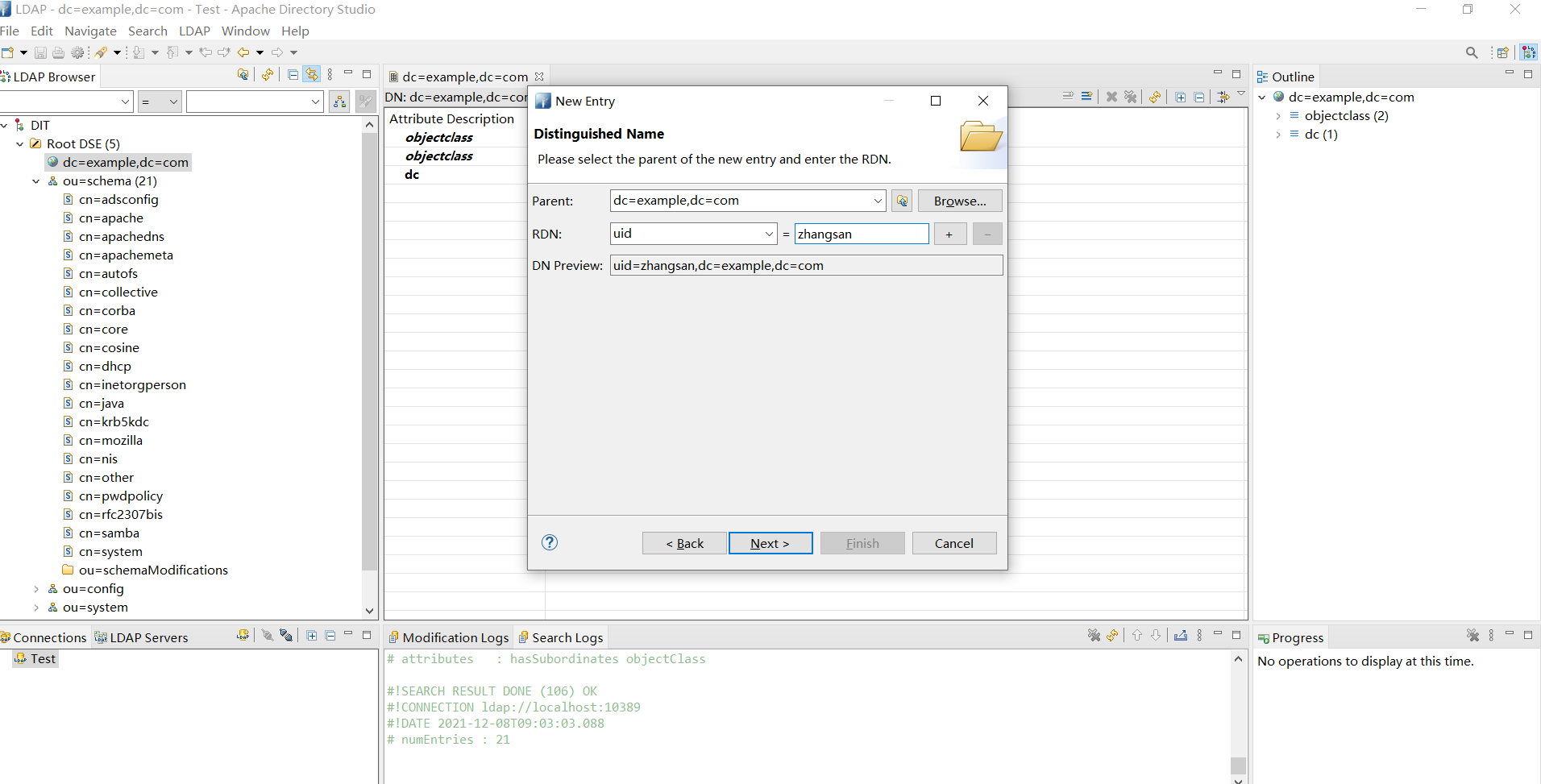Click the yellow Back navigation arrow

[x=243, y=52]
